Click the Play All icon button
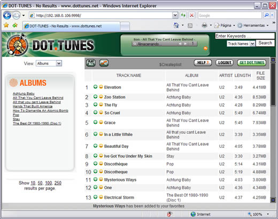 [91, 63]
